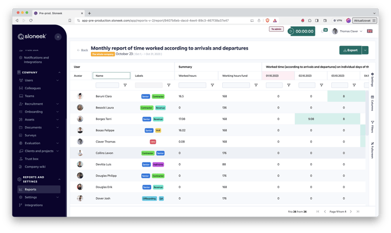Expand the Onboarding submenu
This screenshot has width=391, height=233.
(57, 112)
